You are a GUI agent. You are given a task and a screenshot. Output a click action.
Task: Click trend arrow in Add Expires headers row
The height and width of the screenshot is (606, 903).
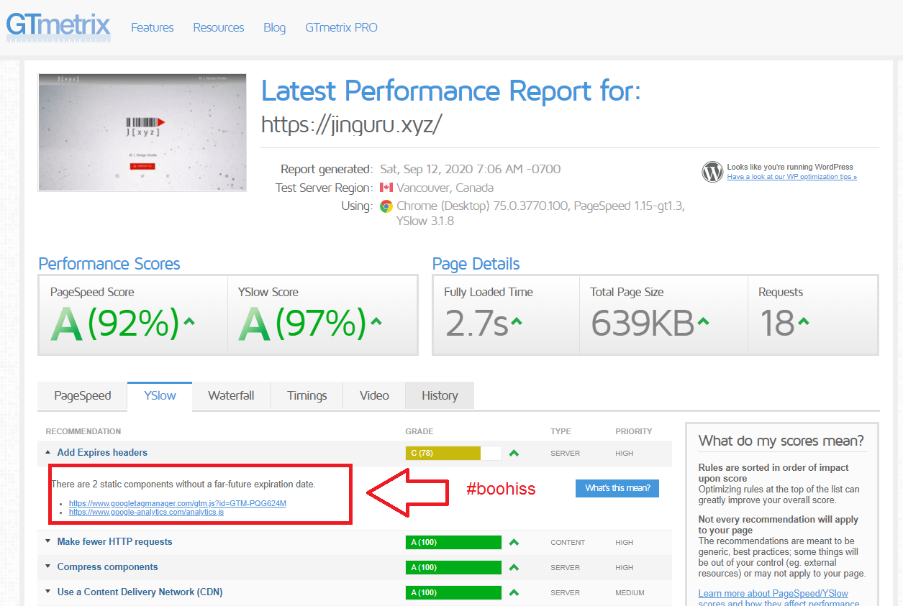pos(514,453)
